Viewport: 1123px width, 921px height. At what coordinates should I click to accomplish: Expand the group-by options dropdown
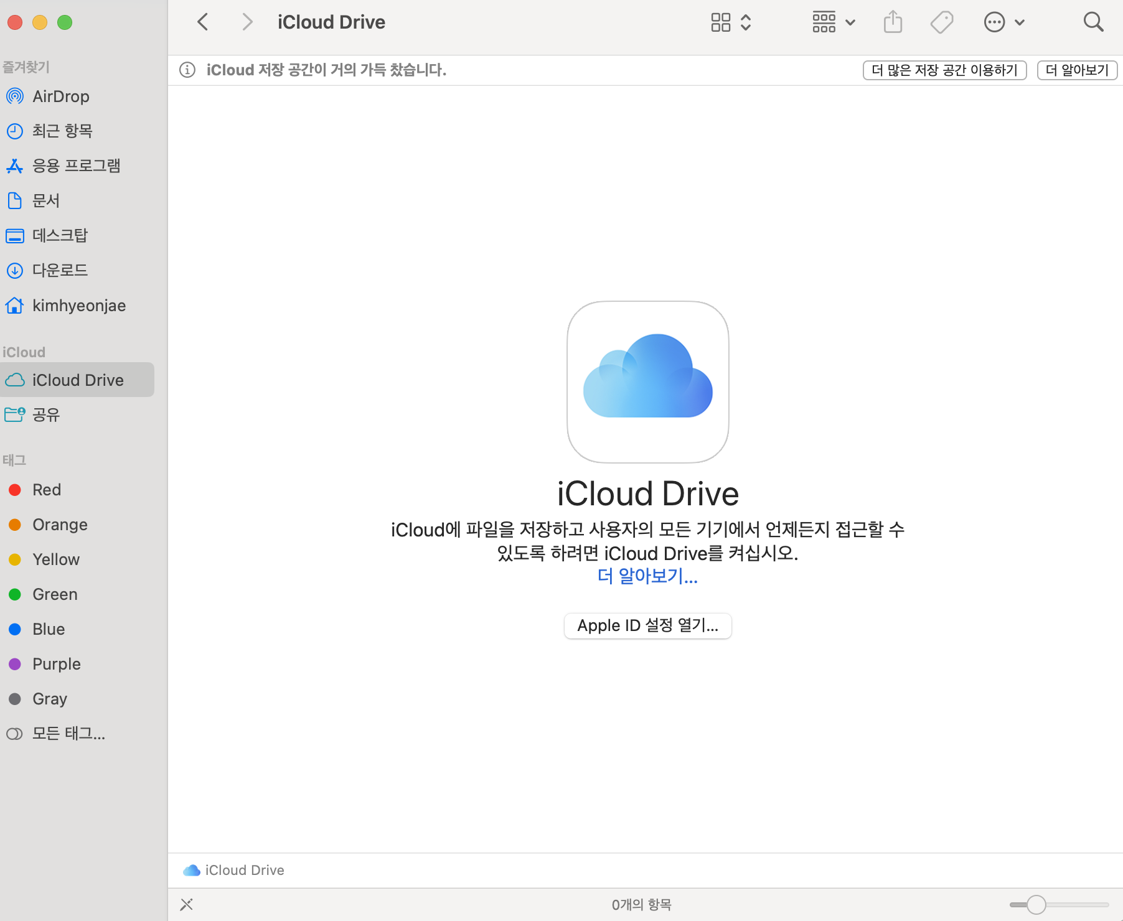pyautogui.click(x=834, y=22)
